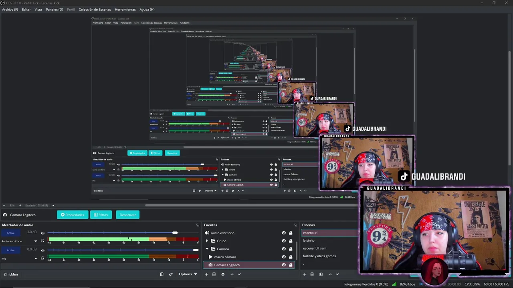Add a new source with plus icon
The image size is (513, 288).
207,274
